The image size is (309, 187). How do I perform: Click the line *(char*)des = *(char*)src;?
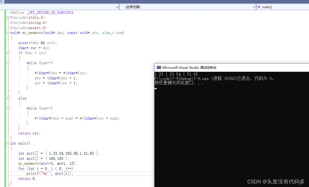pos(61,73)
